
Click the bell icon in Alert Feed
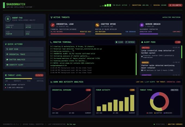(x=142, y=42)
